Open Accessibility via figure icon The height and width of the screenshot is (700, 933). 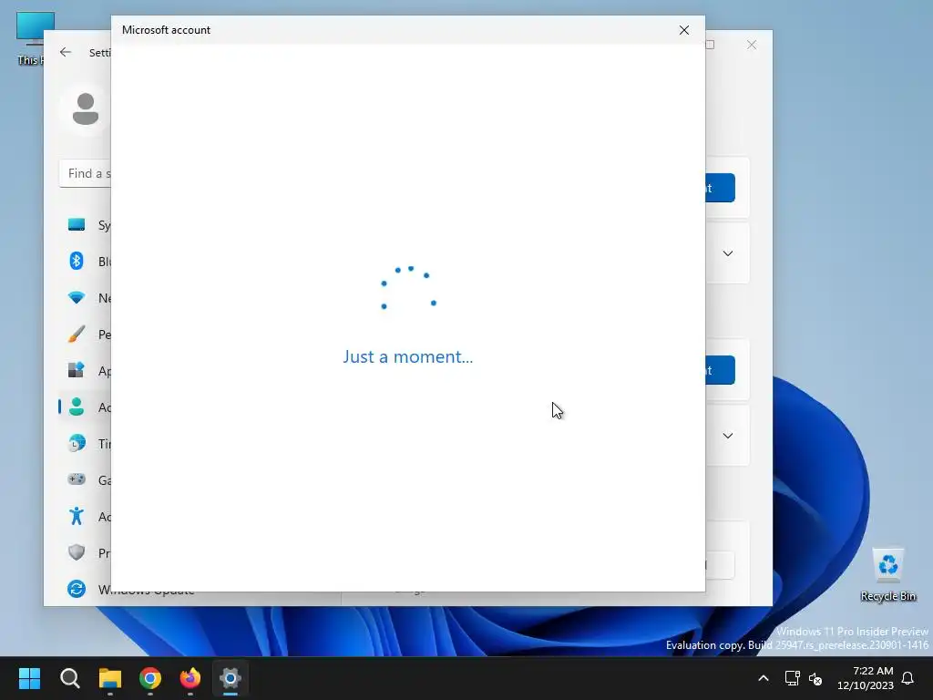click(x=77, y=516)
